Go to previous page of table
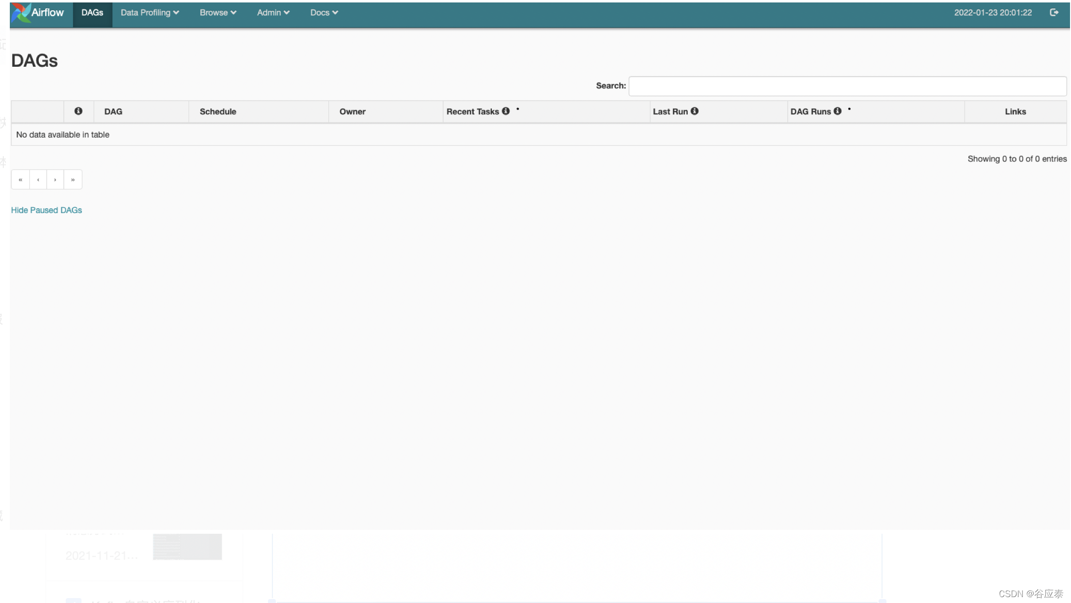1071x603 pixels. pos(38,180)
